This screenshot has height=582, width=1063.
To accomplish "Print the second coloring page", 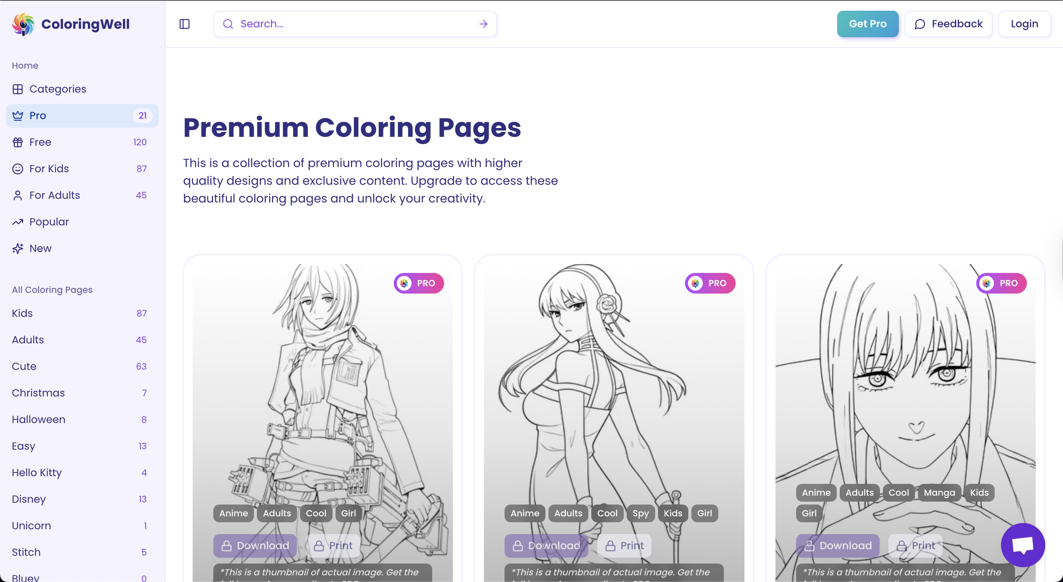I will (x=624, y=546).
